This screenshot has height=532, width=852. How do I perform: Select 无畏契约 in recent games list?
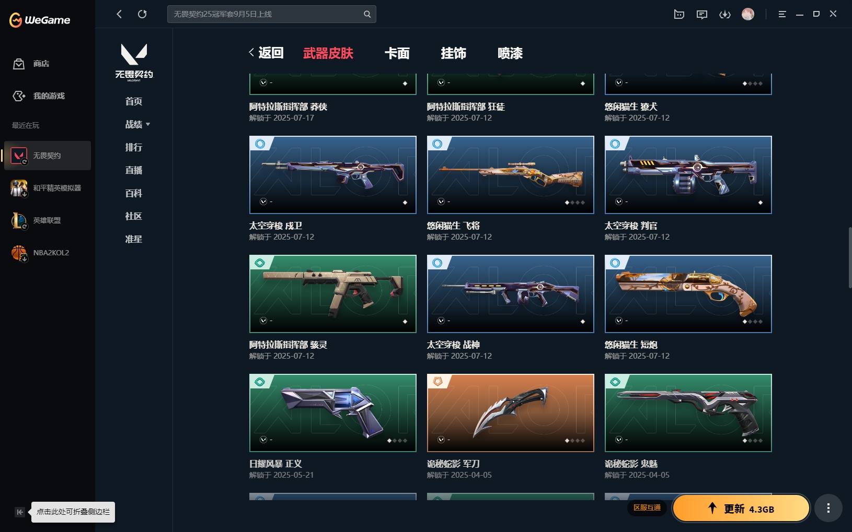(x=48, y=156)
